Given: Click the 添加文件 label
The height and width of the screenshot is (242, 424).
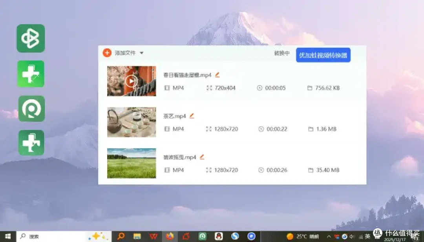Looking at the screenshot, I should tap(125, 53).
